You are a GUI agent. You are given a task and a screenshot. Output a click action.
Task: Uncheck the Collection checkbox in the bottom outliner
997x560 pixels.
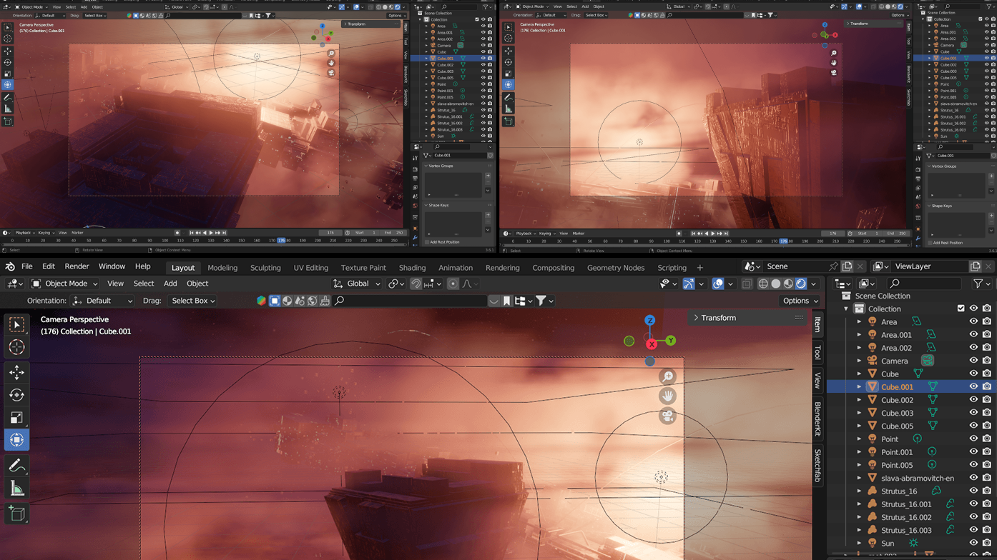click(961, 309)
